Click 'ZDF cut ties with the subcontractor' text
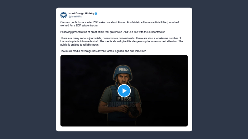The image size is (248, 139). click(144, 32)
